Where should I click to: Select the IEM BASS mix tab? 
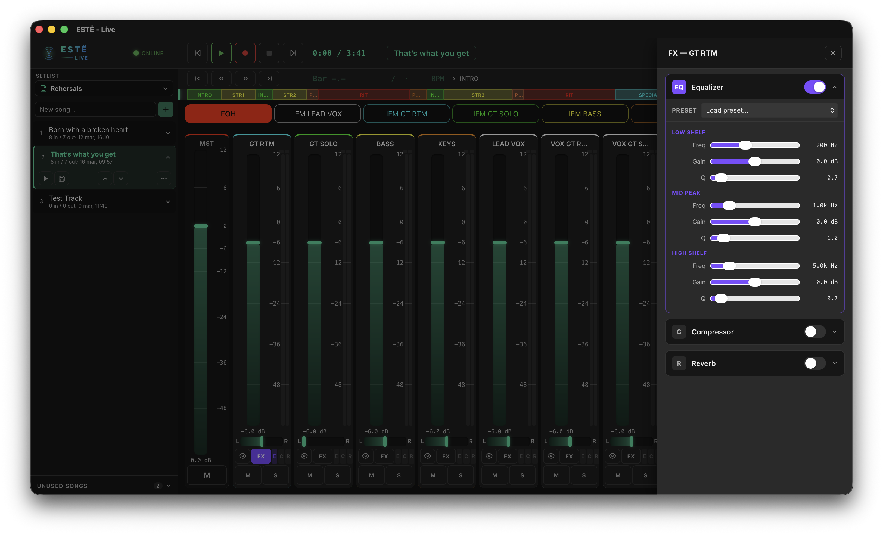[584, 114]
